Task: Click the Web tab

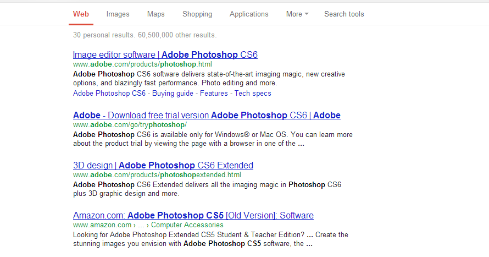Action: (x=81, y=14)
